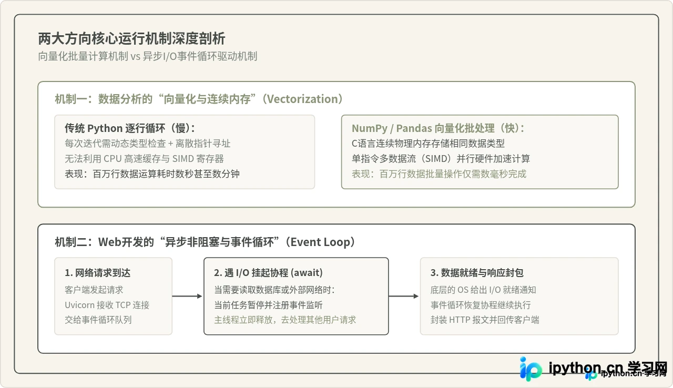Viewport: 673px width, 388px height.
Task: Select "底层的 OS 给出 I/O 就绪通知"
Action: click(483, 290)
